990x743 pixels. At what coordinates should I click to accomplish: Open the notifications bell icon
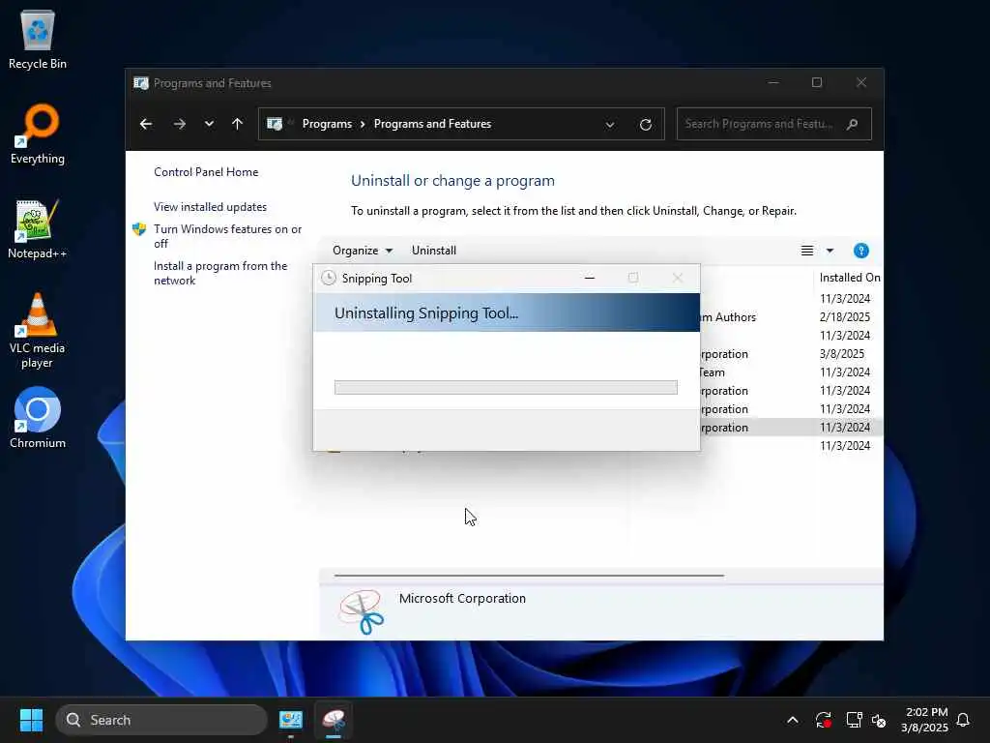pos(964,720)
